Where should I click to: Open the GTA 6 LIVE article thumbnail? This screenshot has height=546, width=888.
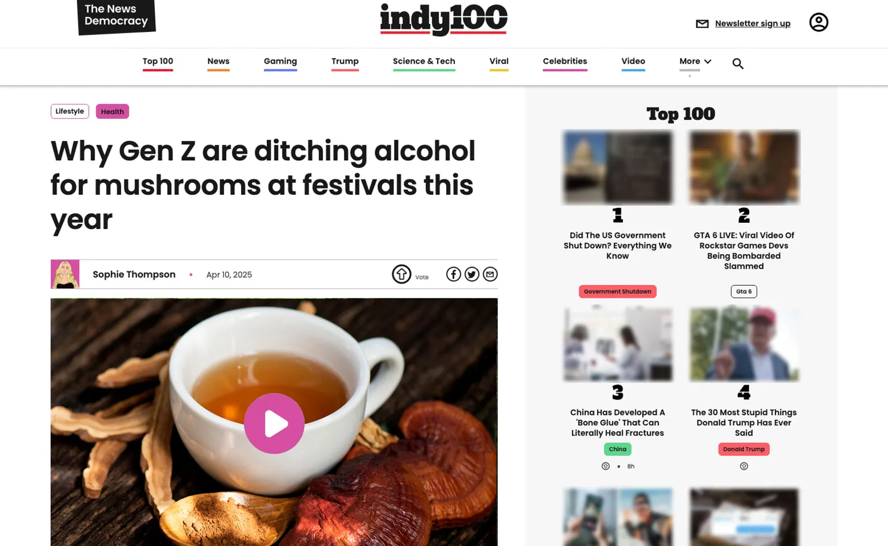[744, 167]
